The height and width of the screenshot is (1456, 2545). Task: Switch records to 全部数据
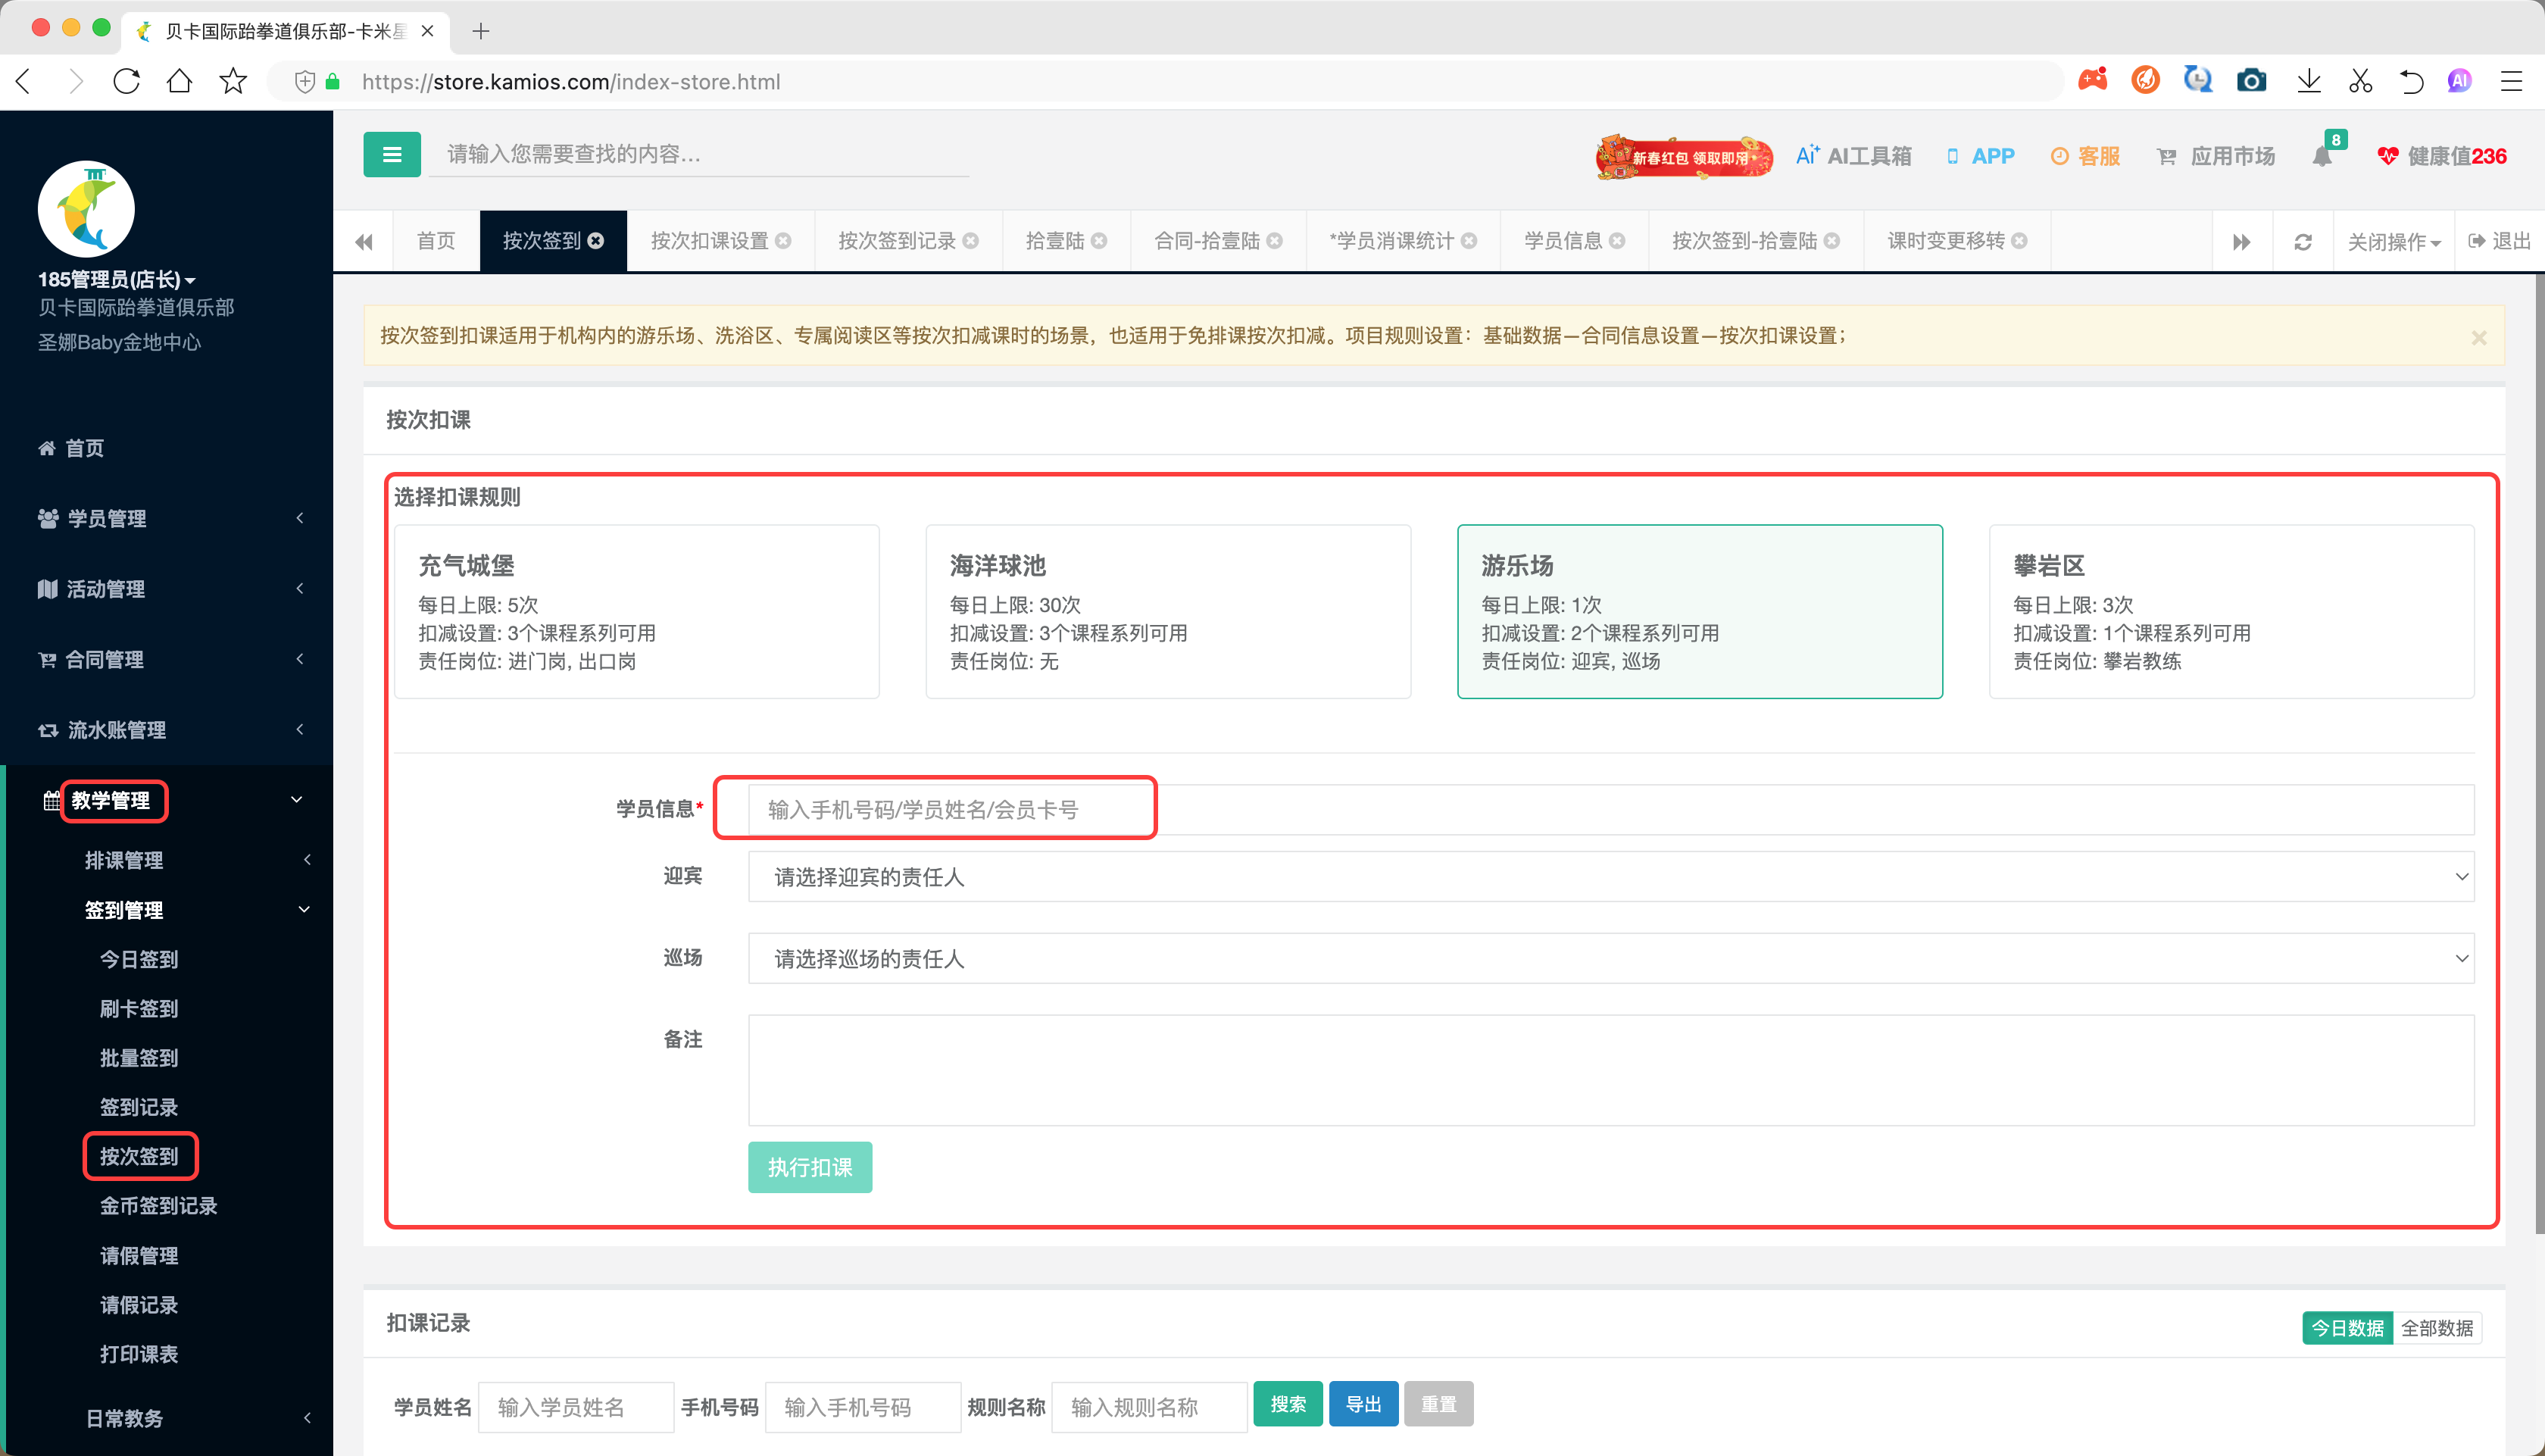pos(2436,1328)
